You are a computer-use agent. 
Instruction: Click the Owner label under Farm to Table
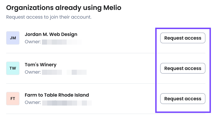tap(33, 102)
